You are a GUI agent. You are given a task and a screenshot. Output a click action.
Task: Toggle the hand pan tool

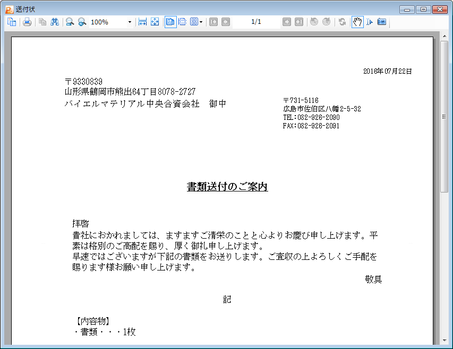click(357, 22)
